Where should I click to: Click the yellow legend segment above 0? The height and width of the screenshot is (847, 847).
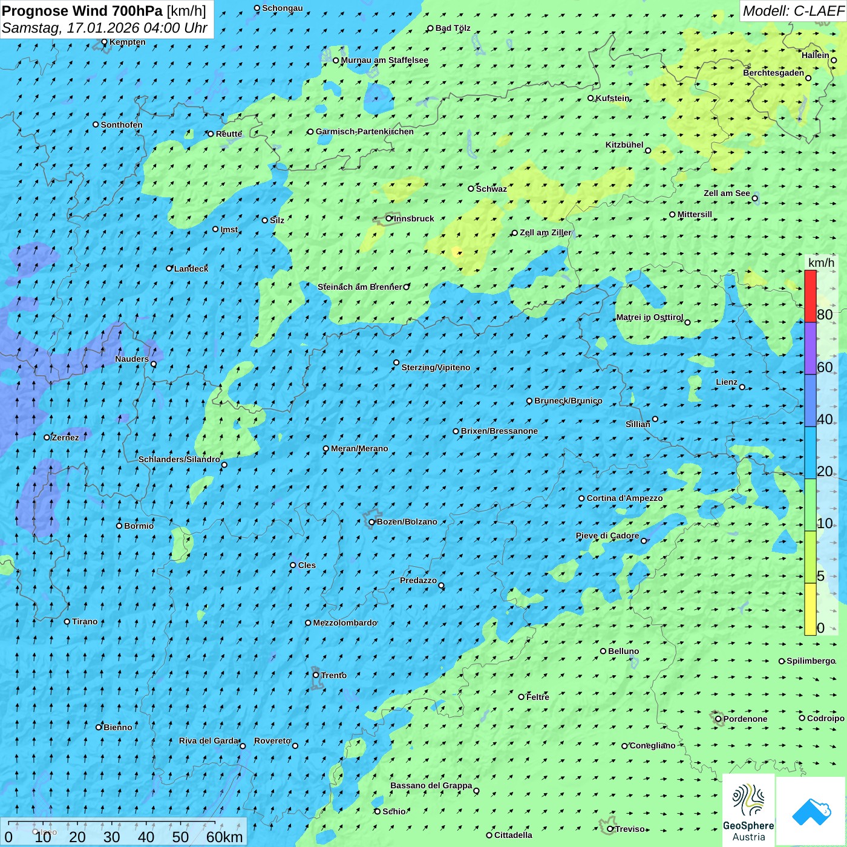tap(810, 609)
